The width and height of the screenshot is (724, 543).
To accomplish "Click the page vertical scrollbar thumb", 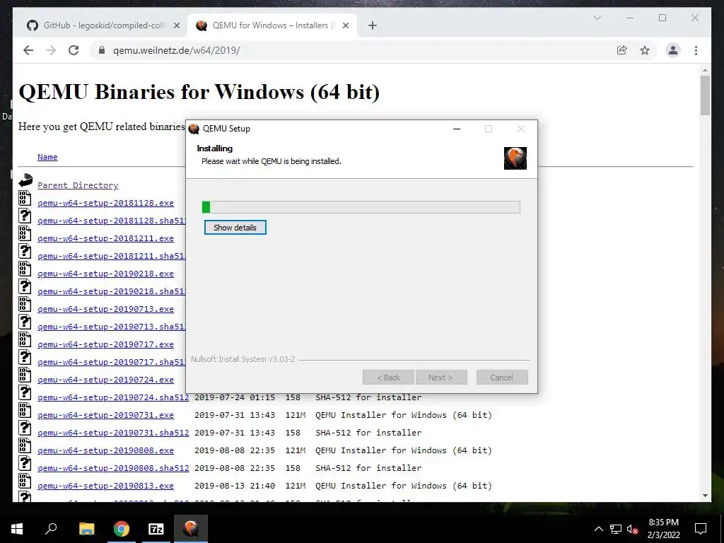I will (x=705, y=95).
